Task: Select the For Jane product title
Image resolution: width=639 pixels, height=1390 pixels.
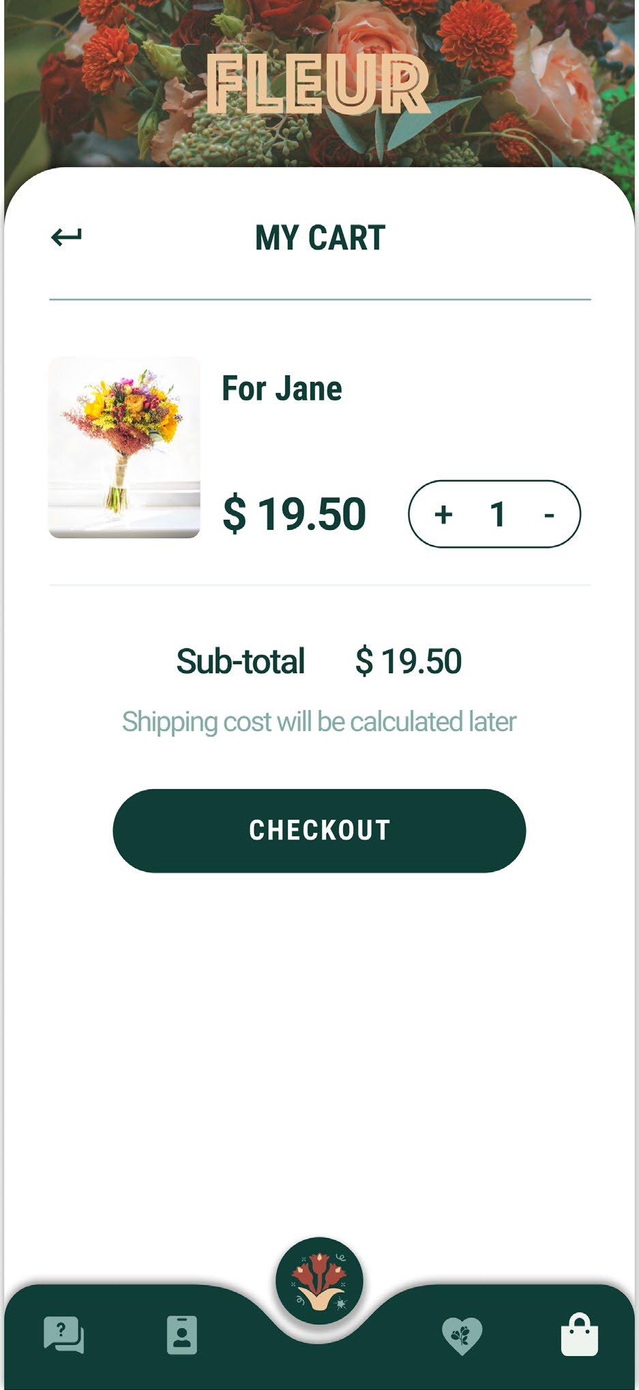Action: pyautogui.click(x=282, y=388)
